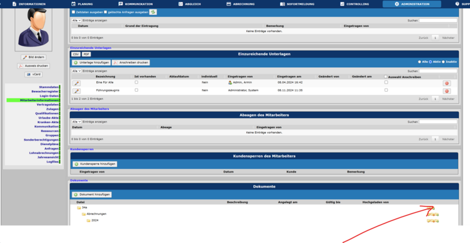470x243 pixels.
Task: Click Dokument hinzufügen button
Action: click(x=92, y=195)
